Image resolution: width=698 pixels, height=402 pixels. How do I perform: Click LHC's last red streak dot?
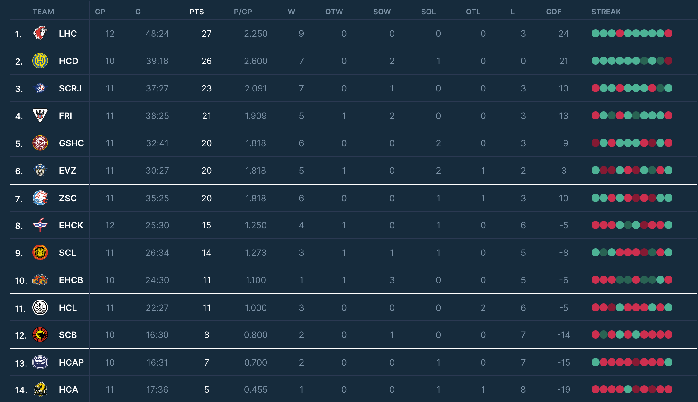tap(668, 33)
